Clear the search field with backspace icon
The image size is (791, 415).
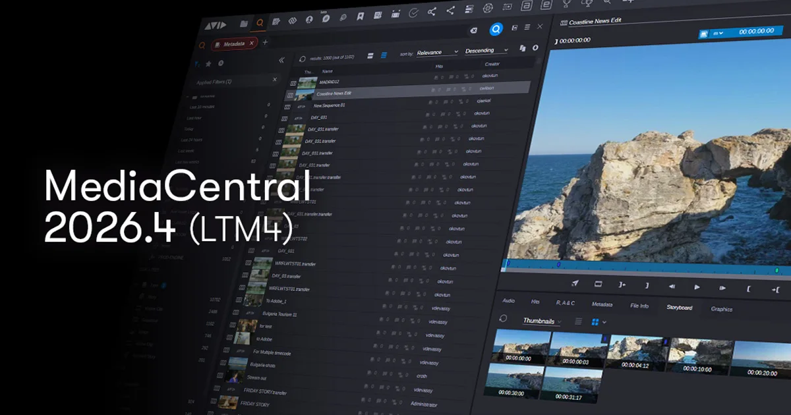pyautogui.click(x=473, y=30)
